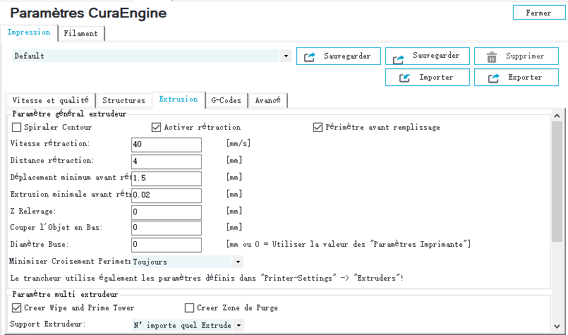This screenshot has width=568, height=335.
Task: Click the scrollbar down arrow
Action: [x=557, y=327]
